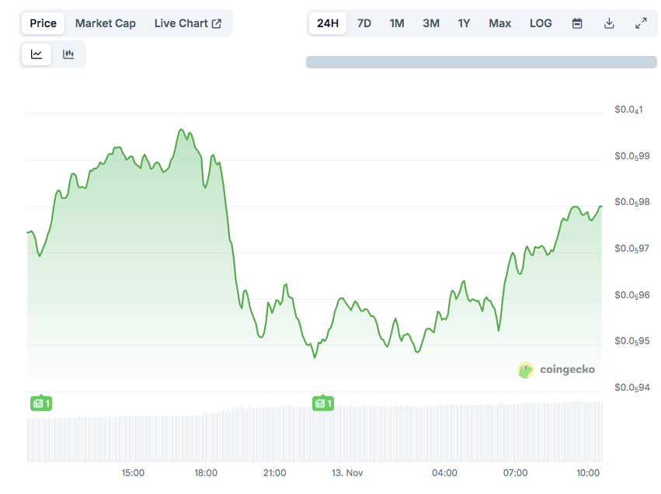Select the 24H time range
The image size is (661, 494).
coord(328,23)
